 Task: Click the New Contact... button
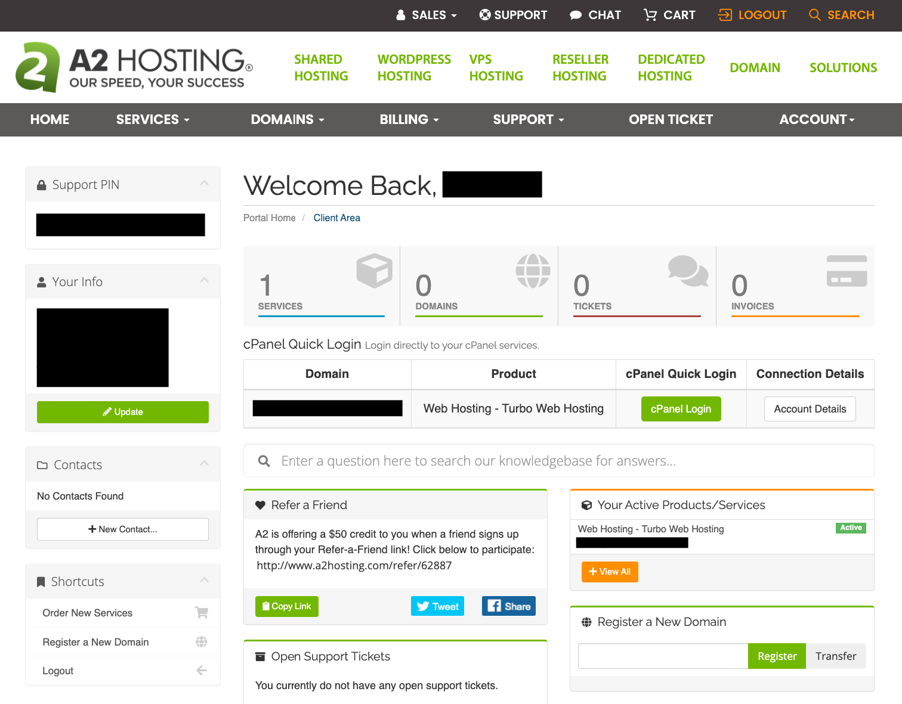tap(123, 529)
